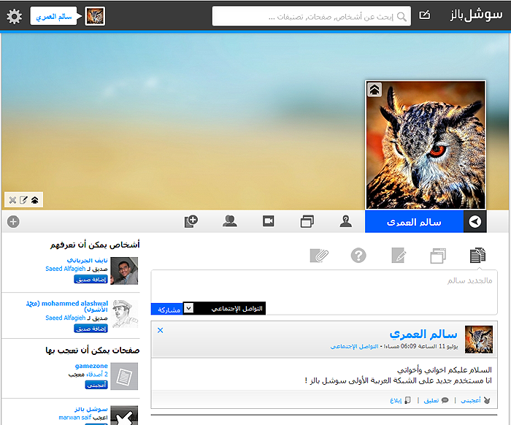Viewport: 511px width, 425px height.
Task: Open Saeed Alfagieh link under نايف الجرباني
Action: click(66, 269)
